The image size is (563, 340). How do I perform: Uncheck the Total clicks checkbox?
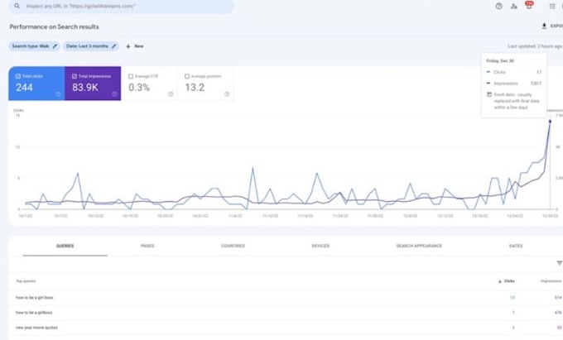(18, 76)
